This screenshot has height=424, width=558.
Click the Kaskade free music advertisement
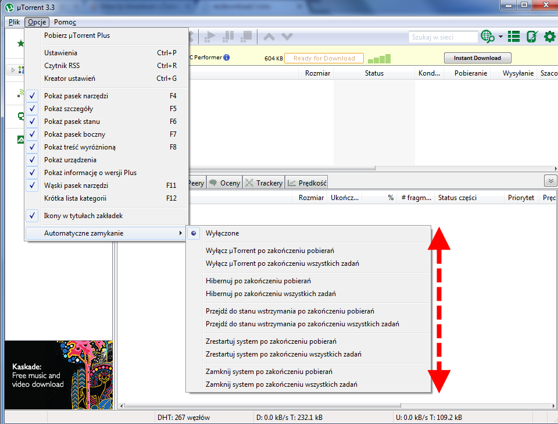[x=59, y=375]
